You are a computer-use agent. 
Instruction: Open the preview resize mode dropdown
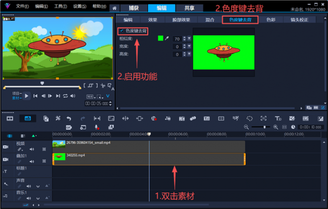[100, 97]
